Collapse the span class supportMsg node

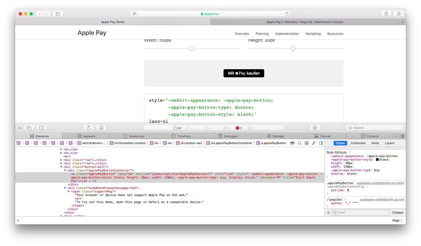pyautogui.click(x=69, y=191)
